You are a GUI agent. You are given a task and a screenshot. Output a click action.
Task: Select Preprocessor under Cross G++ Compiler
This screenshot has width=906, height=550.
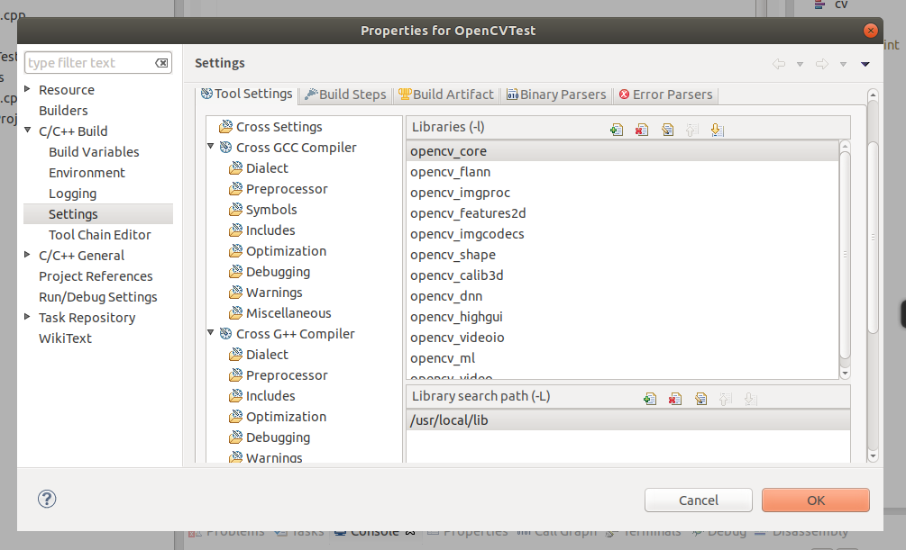(x=287, y=375)
